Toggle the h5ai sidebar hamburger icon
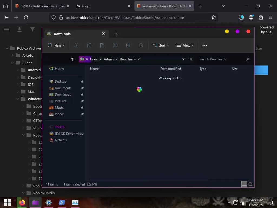277x208 pixels. point(6,29)
